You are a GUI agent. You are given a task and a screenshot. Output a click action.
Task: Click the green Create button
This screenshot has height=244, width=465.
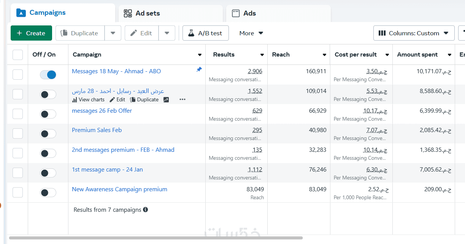pos(31,33)
